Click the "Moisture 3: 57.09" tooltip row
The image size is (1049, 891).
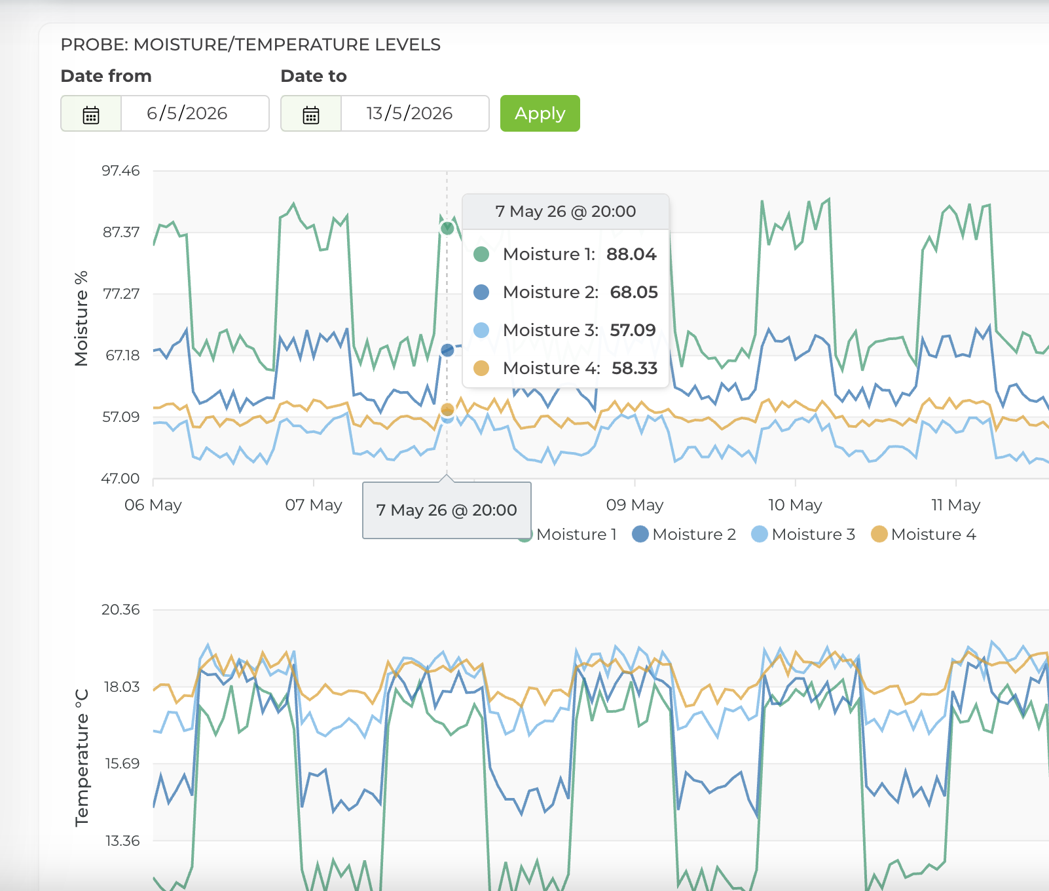(x=566, y=330)
